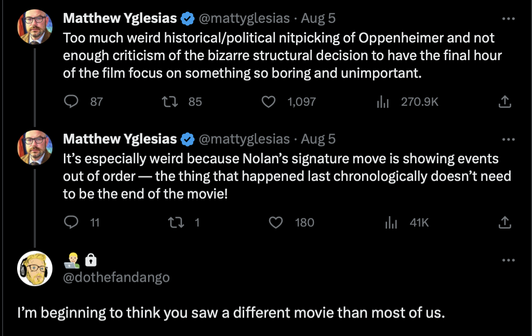Like the tweet with 1,097 likes

268,102
